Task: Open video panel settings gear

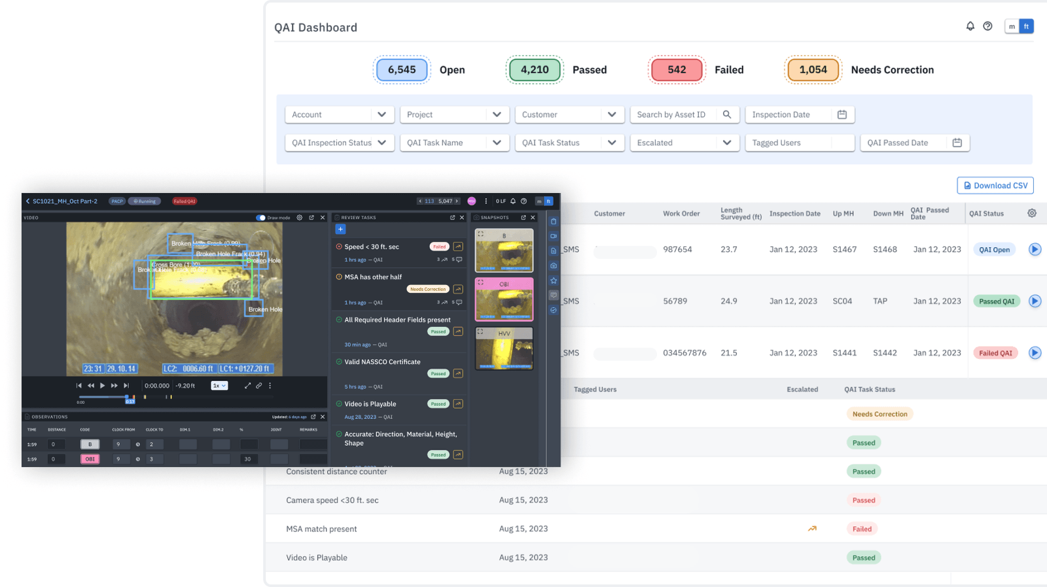Action: tap(300, 218)
